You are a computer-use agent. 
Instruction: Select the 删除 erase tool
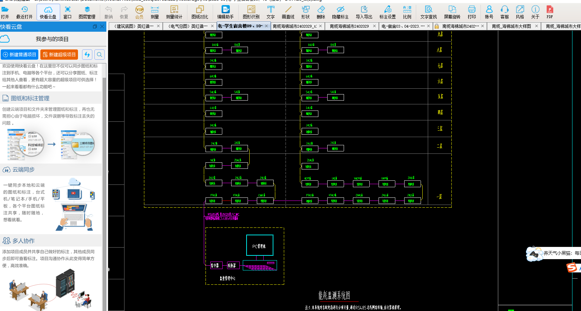321,12
